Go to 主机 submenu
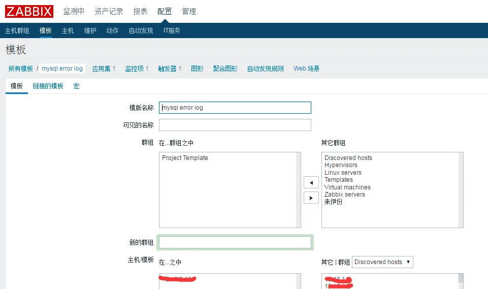488x289 pixels. [x=68, y=30]
